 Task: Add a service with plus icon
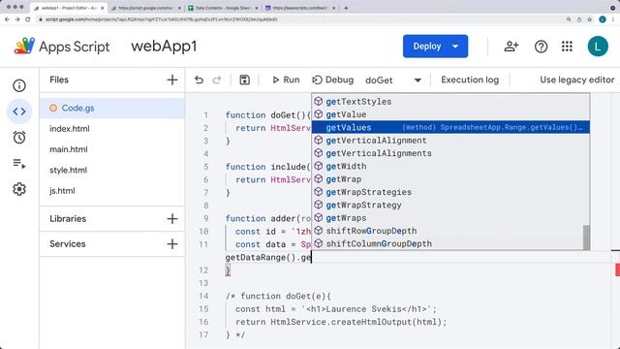[x=172, y=243]
